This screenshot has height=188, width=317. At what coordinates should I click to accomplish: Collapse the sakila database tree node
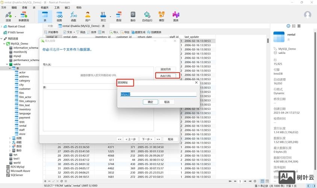(7, 64)
